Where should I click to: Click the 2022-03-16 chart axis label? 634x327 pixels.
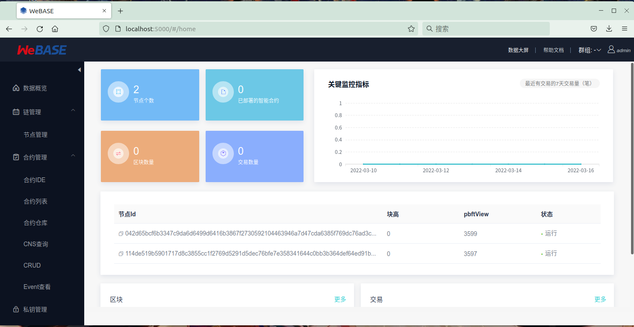click(x=581, y=171)
